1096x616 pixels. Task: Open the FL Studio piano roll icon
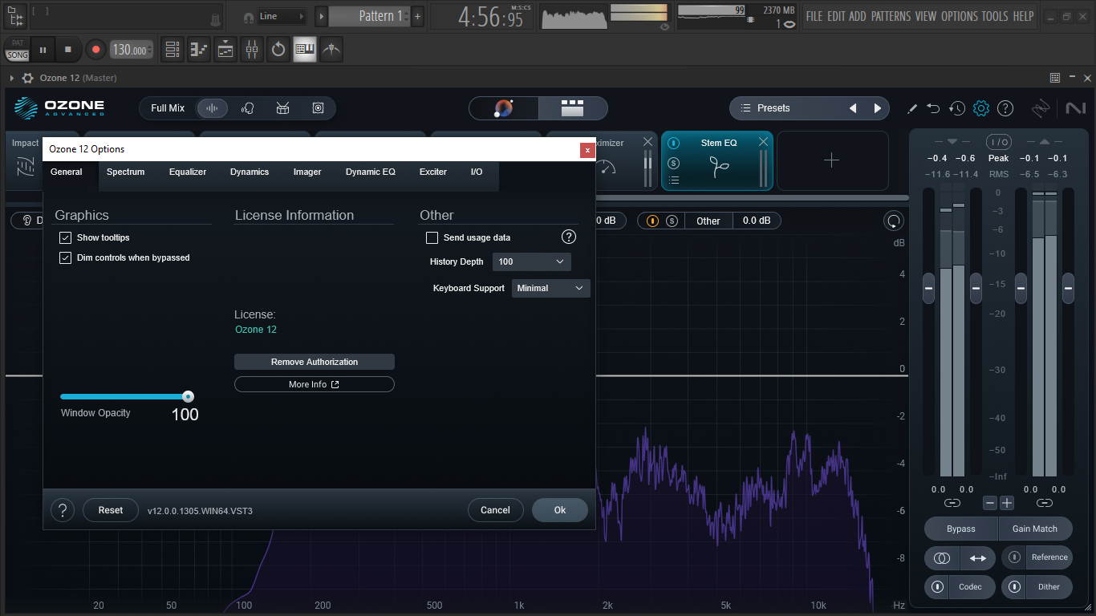click(x=199, y=50)
